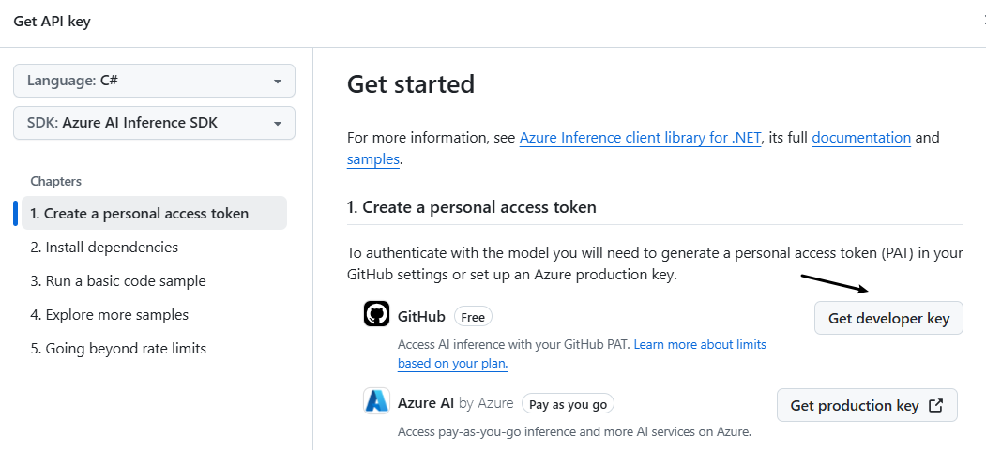Viewport: 986px width, 450px height.
Task: Click the Language dropdown arrow
Action: pos(278,82)
